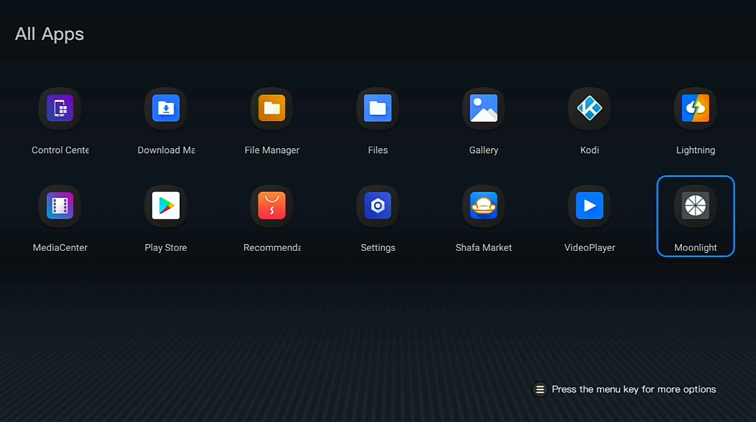The height and width of the screenshot is (422, 756).
Task: Open the Settings app icon
Action: 377,205
